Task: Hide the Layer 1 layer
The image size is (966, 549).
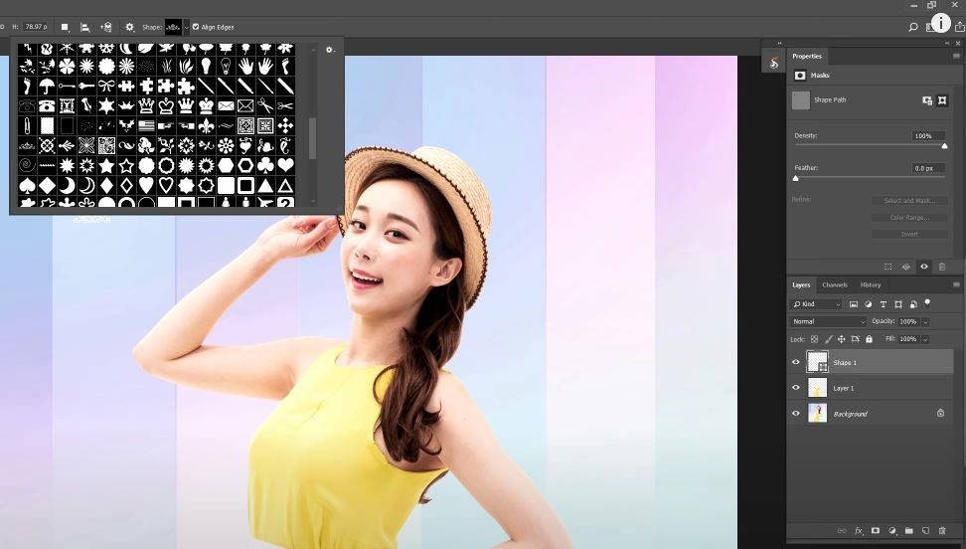Action: [x=795, y=388]
